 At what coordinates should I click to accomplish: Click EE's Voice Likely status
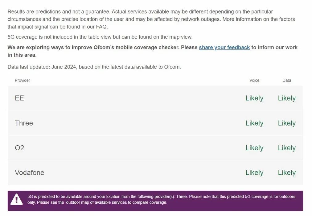point(254,98)
